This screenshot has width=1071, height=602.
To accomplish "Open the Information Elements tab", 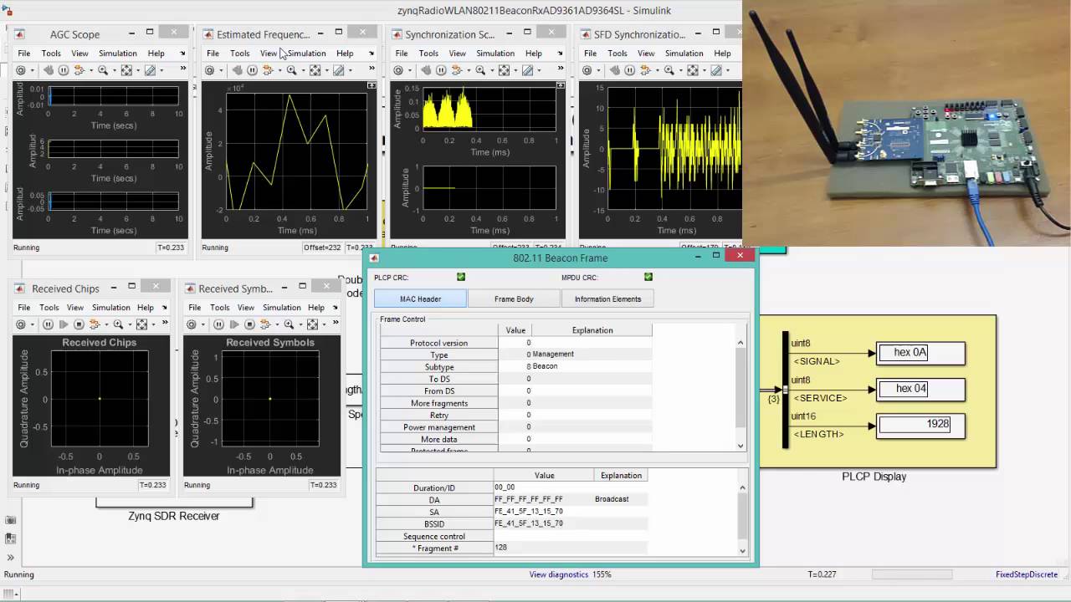I will coord(607,298).
